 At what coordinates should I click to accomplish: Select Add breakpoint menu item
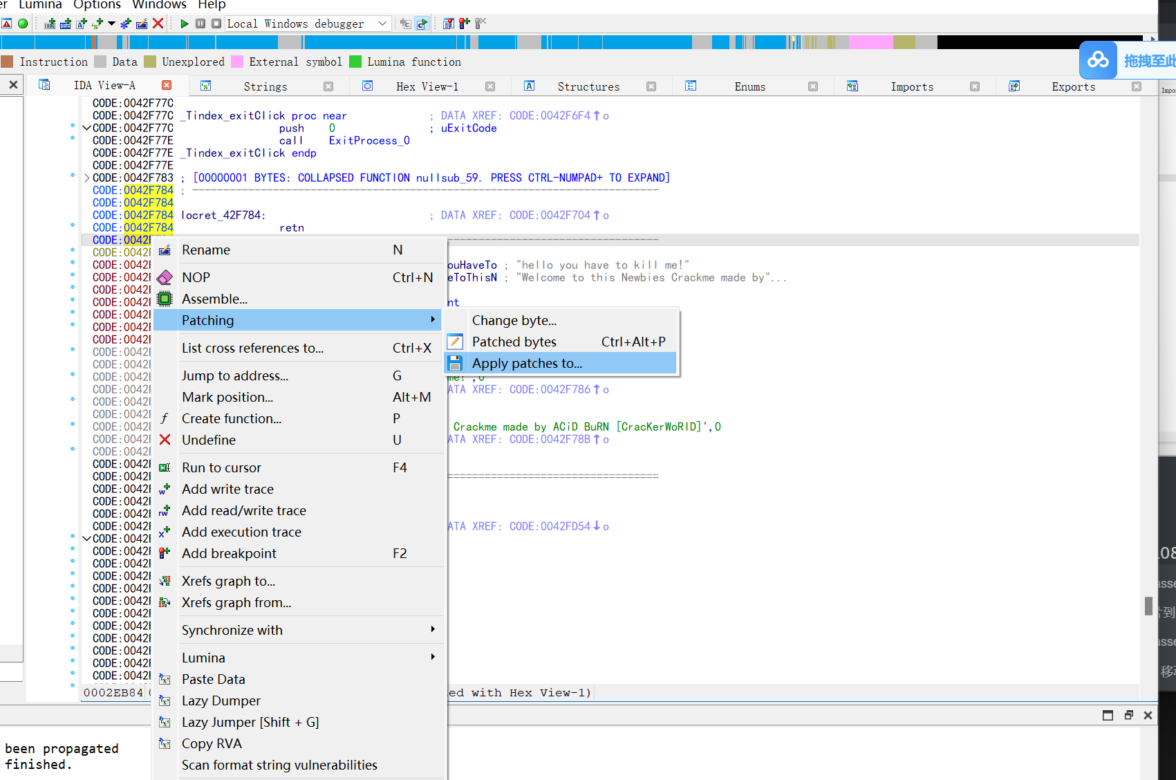point(299,553)
